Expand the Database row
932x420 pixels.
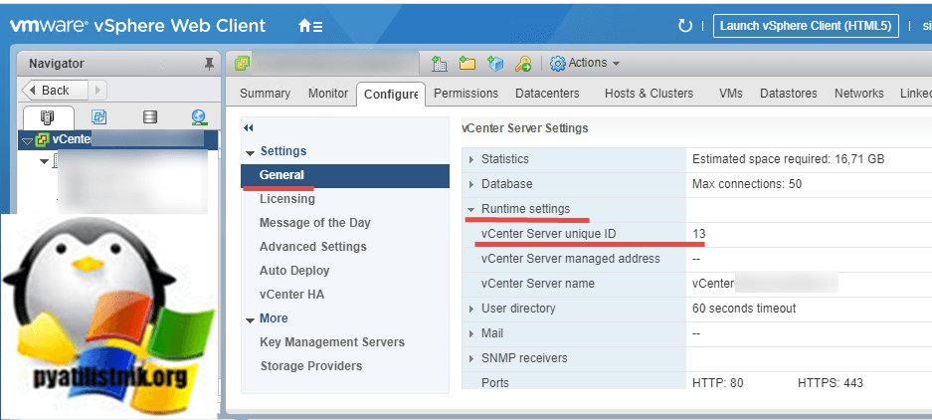click(x=470, y=184)
